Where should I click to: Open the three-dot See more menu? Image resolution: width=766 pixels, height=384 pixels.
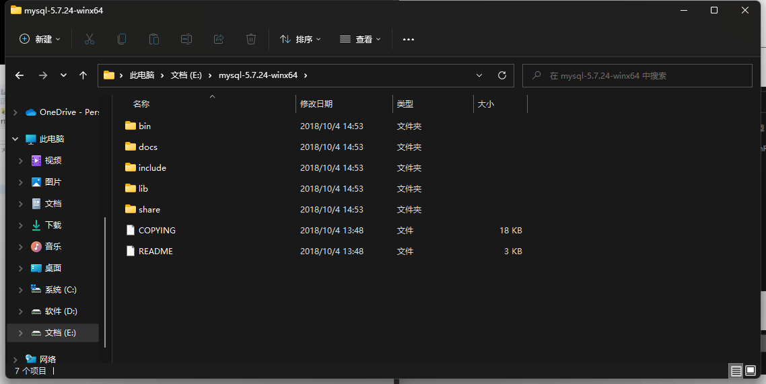[409, 39]
